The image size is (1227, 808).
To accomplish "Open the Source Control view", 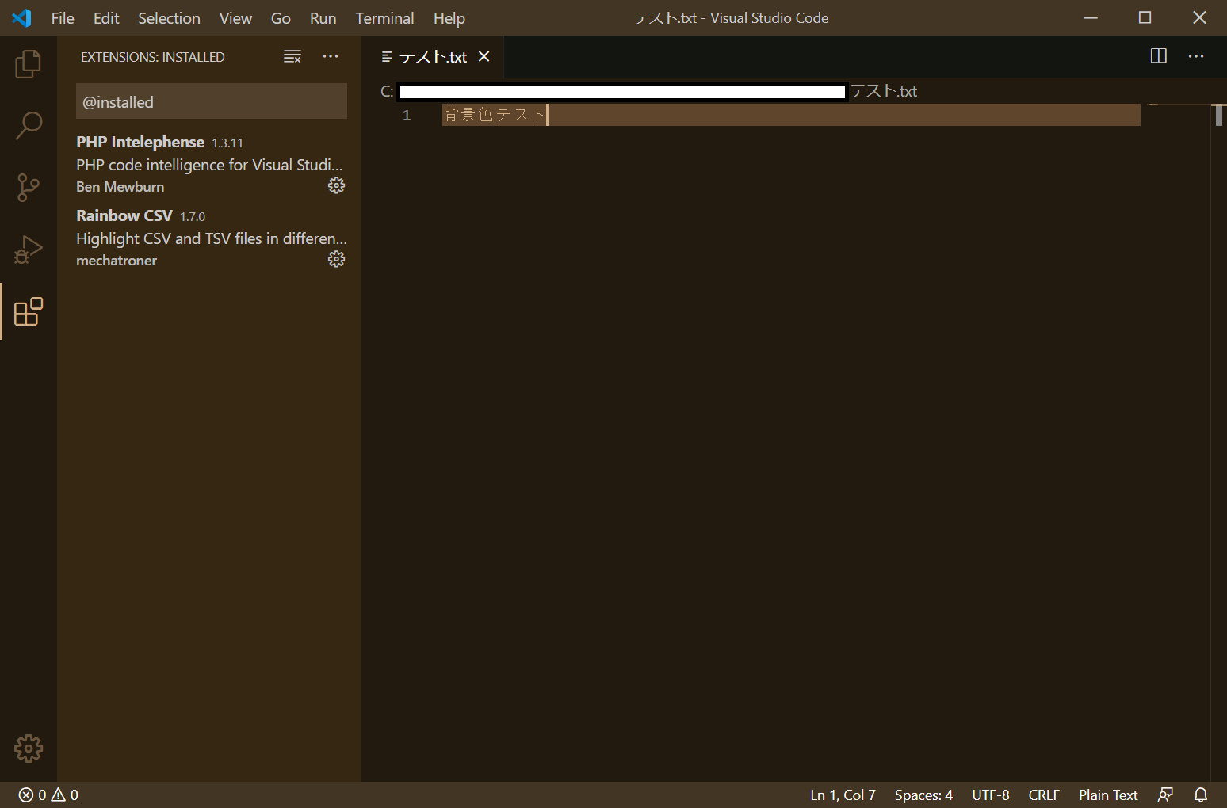I will [29, 188].
